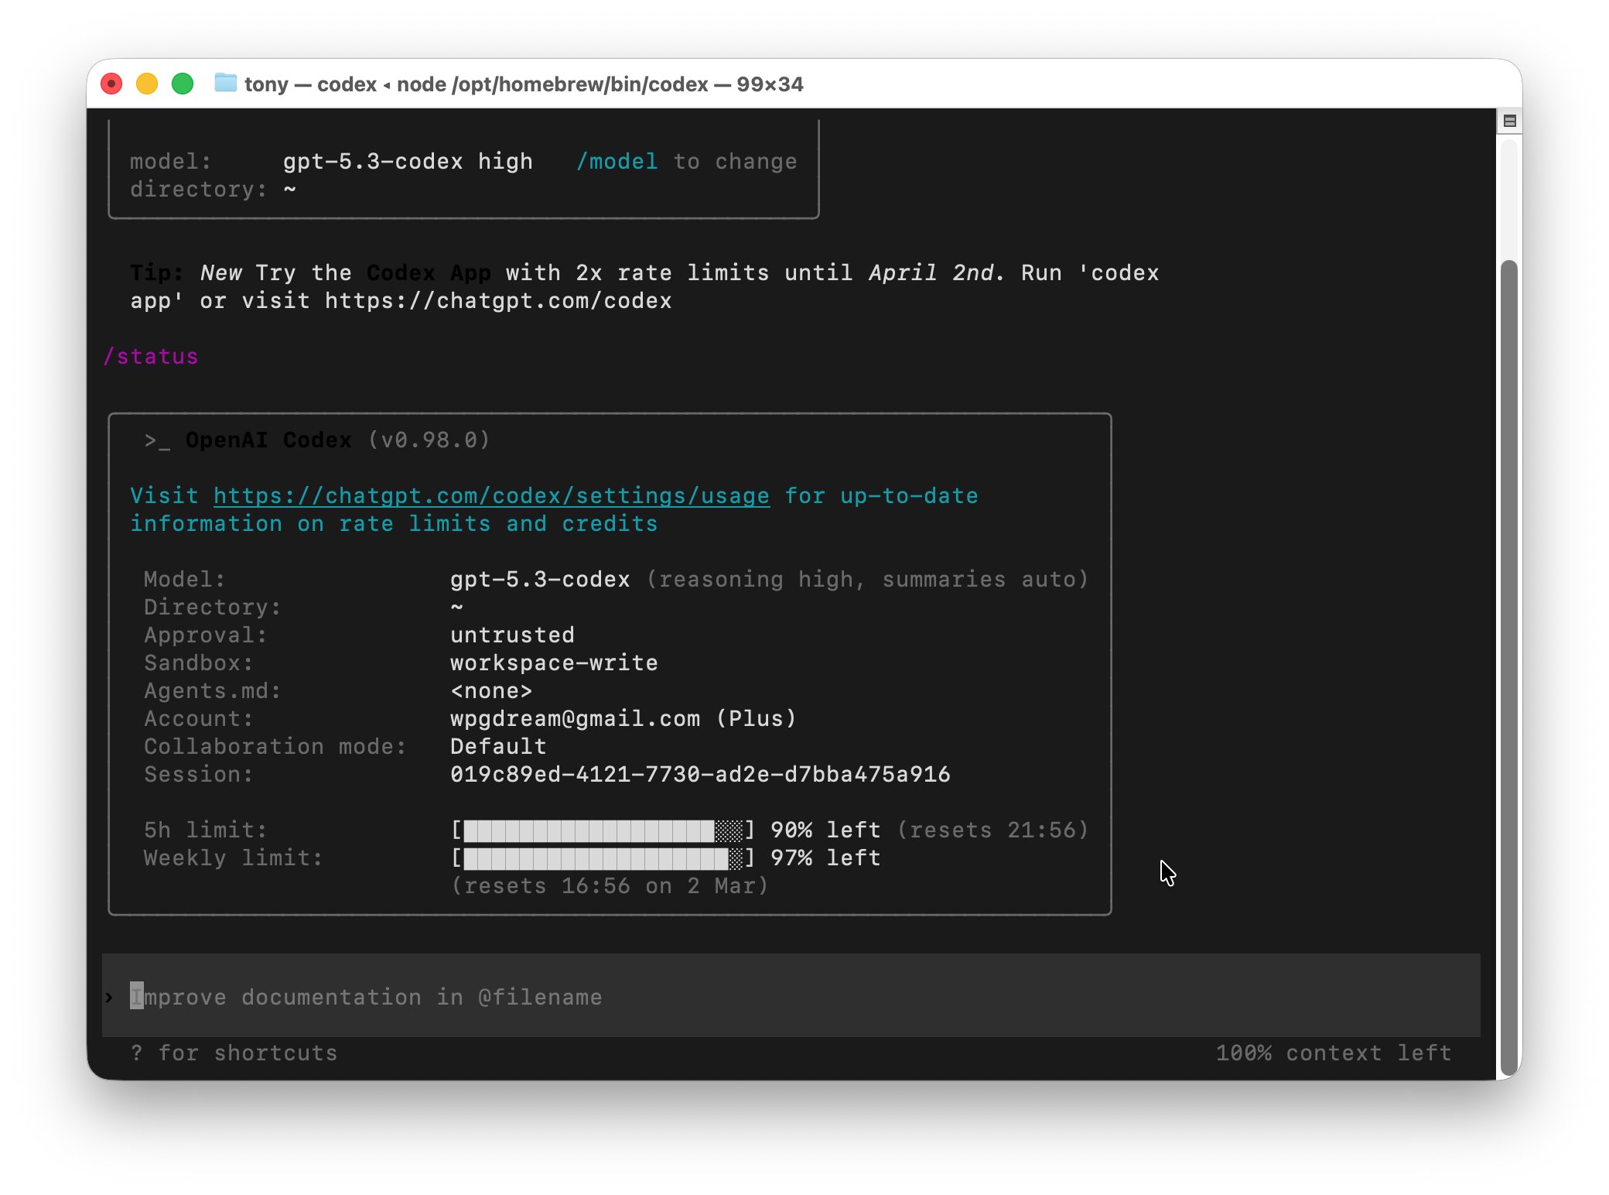Viewport: 1609px width, 1195px height.
Task: Click the 5h limit progress bar
Action: pyautogui.click(x=603, y=830)
